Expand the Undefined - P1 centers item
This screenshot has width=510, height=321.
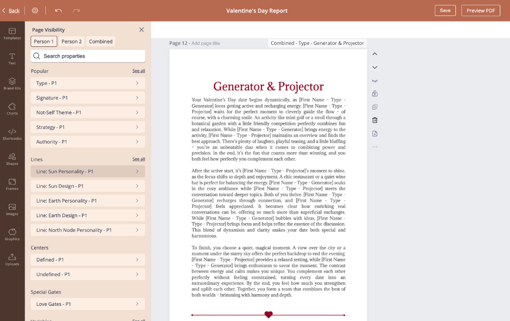point(88,274)
